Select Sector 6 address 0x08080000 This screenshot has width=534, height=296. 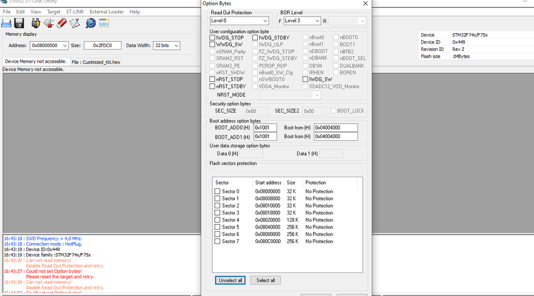point(268,234)
